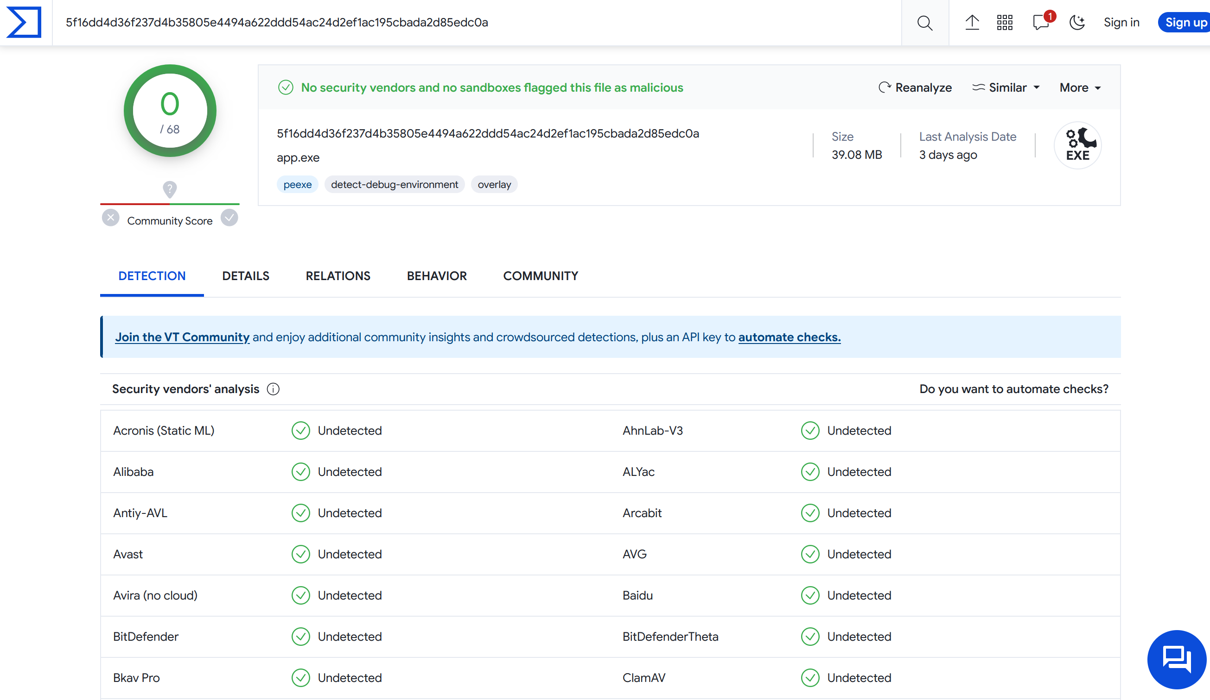Click the EXE file type icon
The width and height of the screenshot is (1210, 700).
1077,145
